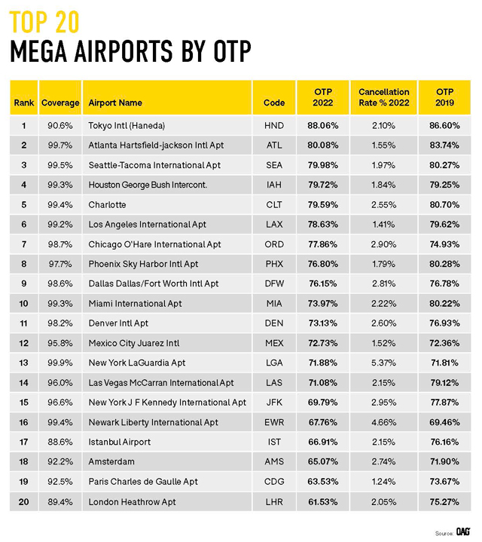Click the Code column header
The width and height of the screenshot is (482, 542).
(x=274, y=103)
